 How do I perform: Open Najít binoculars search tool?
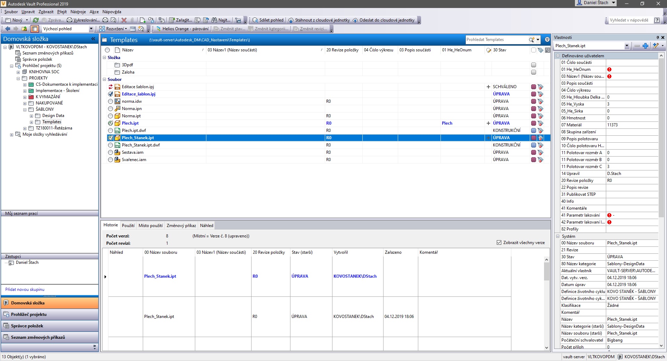(221, 20)
